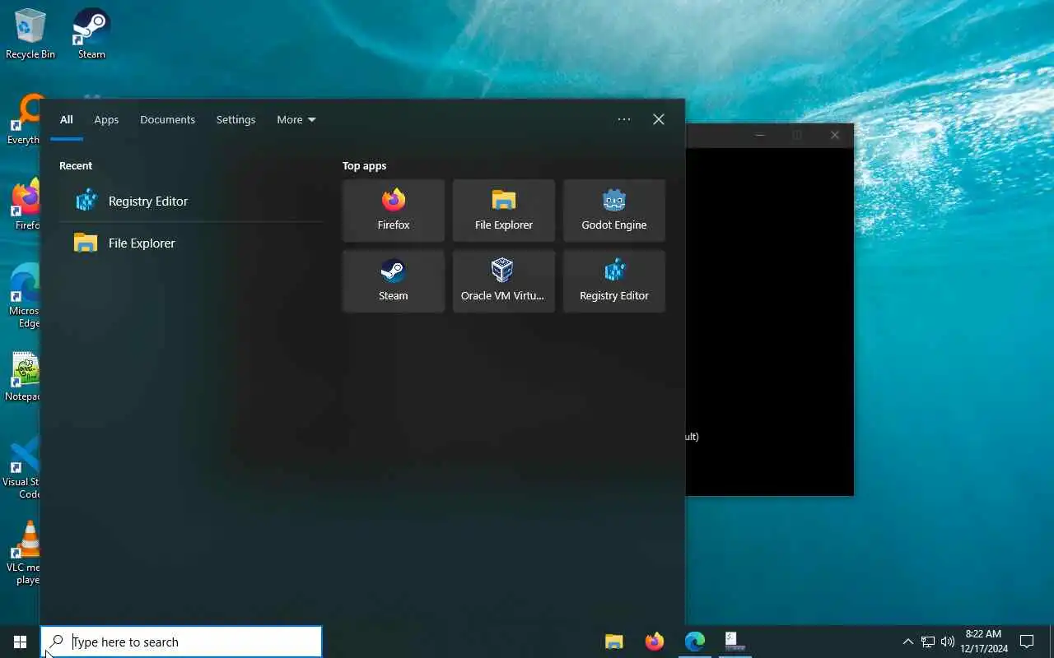Select the Microsoft Edge desktop icon
The width and height of the screenshot is (1054, 658).
click(24, 296)
